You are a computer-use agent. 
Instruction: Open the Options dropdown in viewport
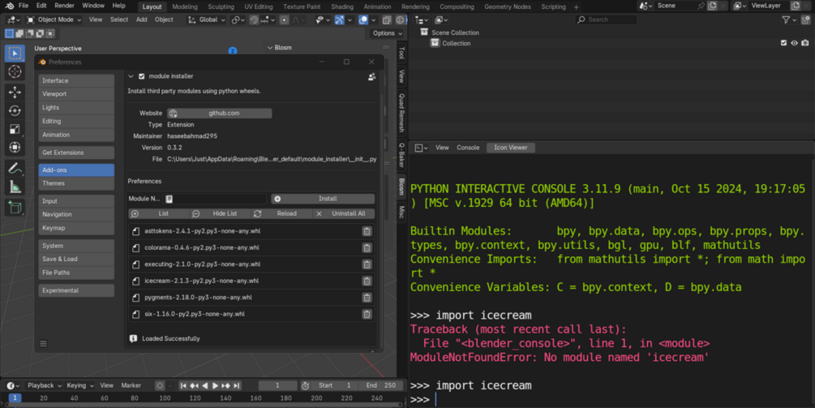[x=388, y=33]
